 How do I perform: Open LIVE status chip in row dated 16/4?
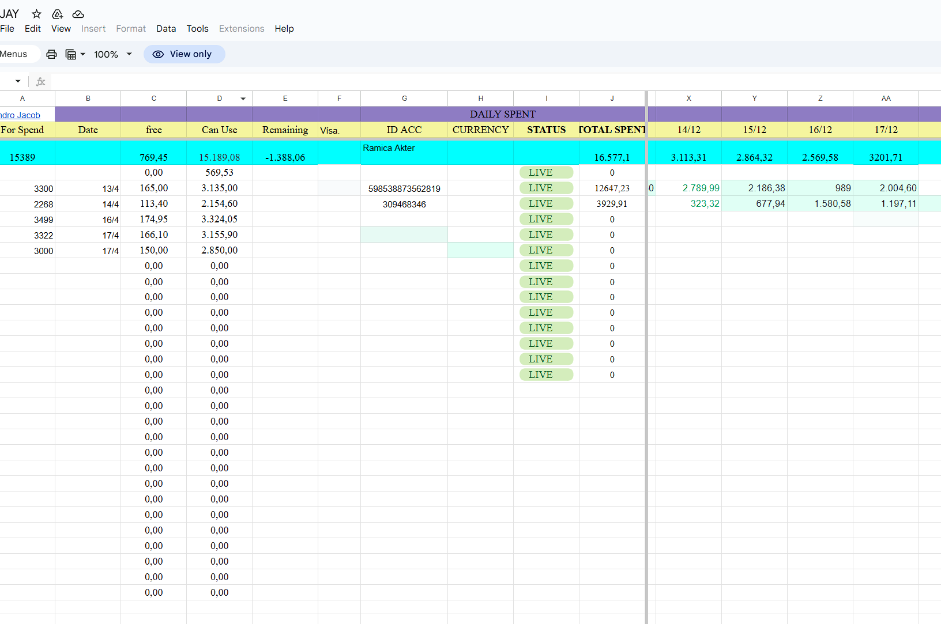point(546,219)
